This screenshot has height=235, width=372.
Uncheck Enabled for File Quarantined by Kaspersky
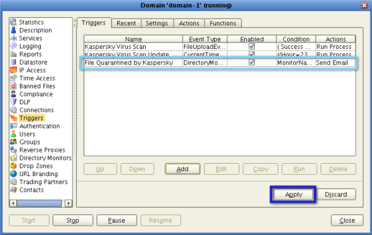pos(252,63)
